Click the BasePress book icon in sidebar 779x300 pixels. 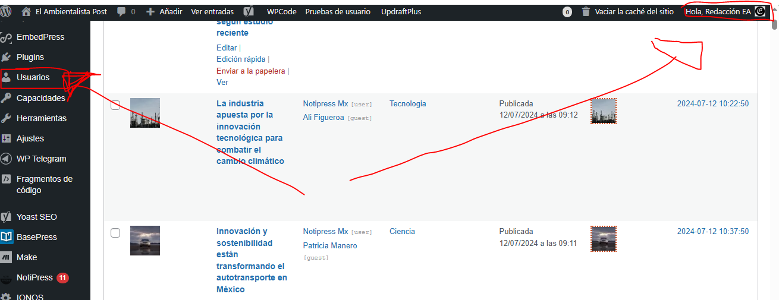[7, 237]
